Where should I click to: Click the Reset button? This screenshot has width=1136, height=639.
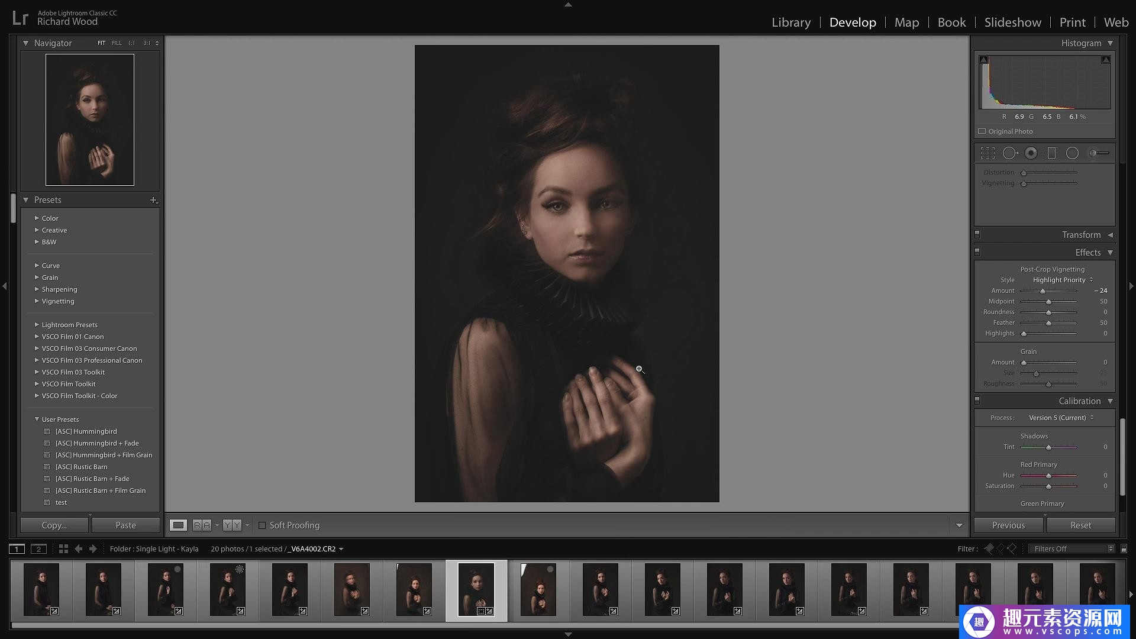1080,525
